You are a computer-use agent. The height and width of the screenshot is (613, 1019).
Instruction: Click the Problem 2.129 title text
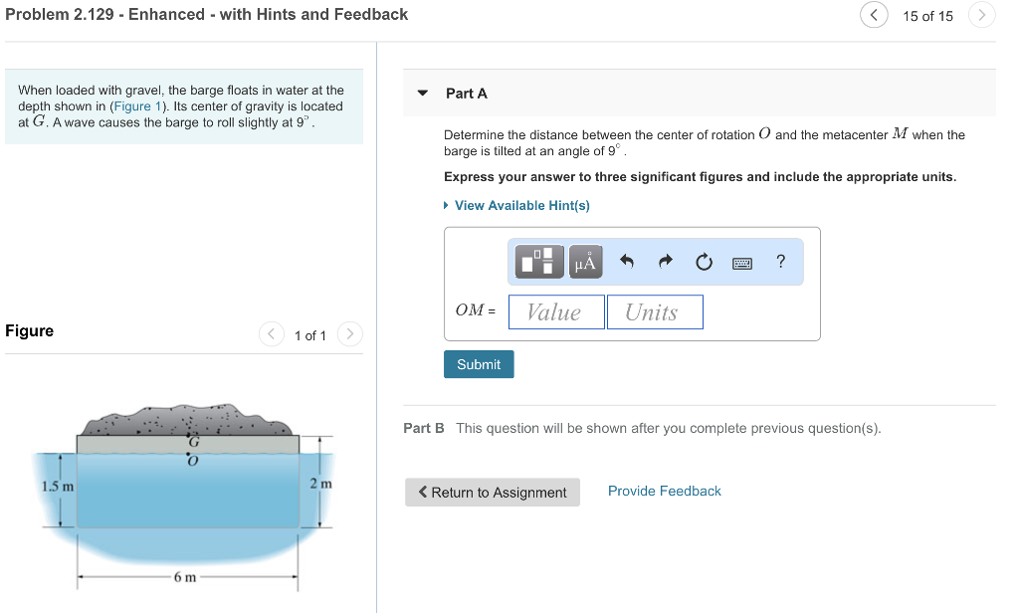(204, 15)
